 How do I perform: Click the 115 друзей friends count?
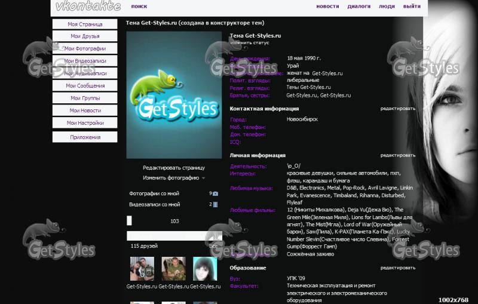[144, 246]
